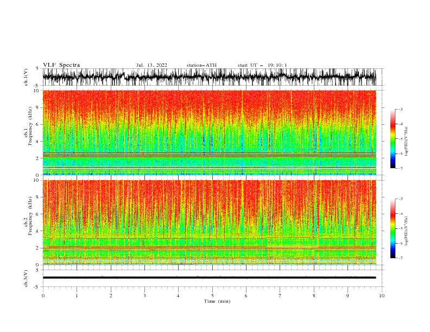Screen dimensions: 430x332
Task: Click the ch.1 waveform trace plot
Action: pos(209,77)
